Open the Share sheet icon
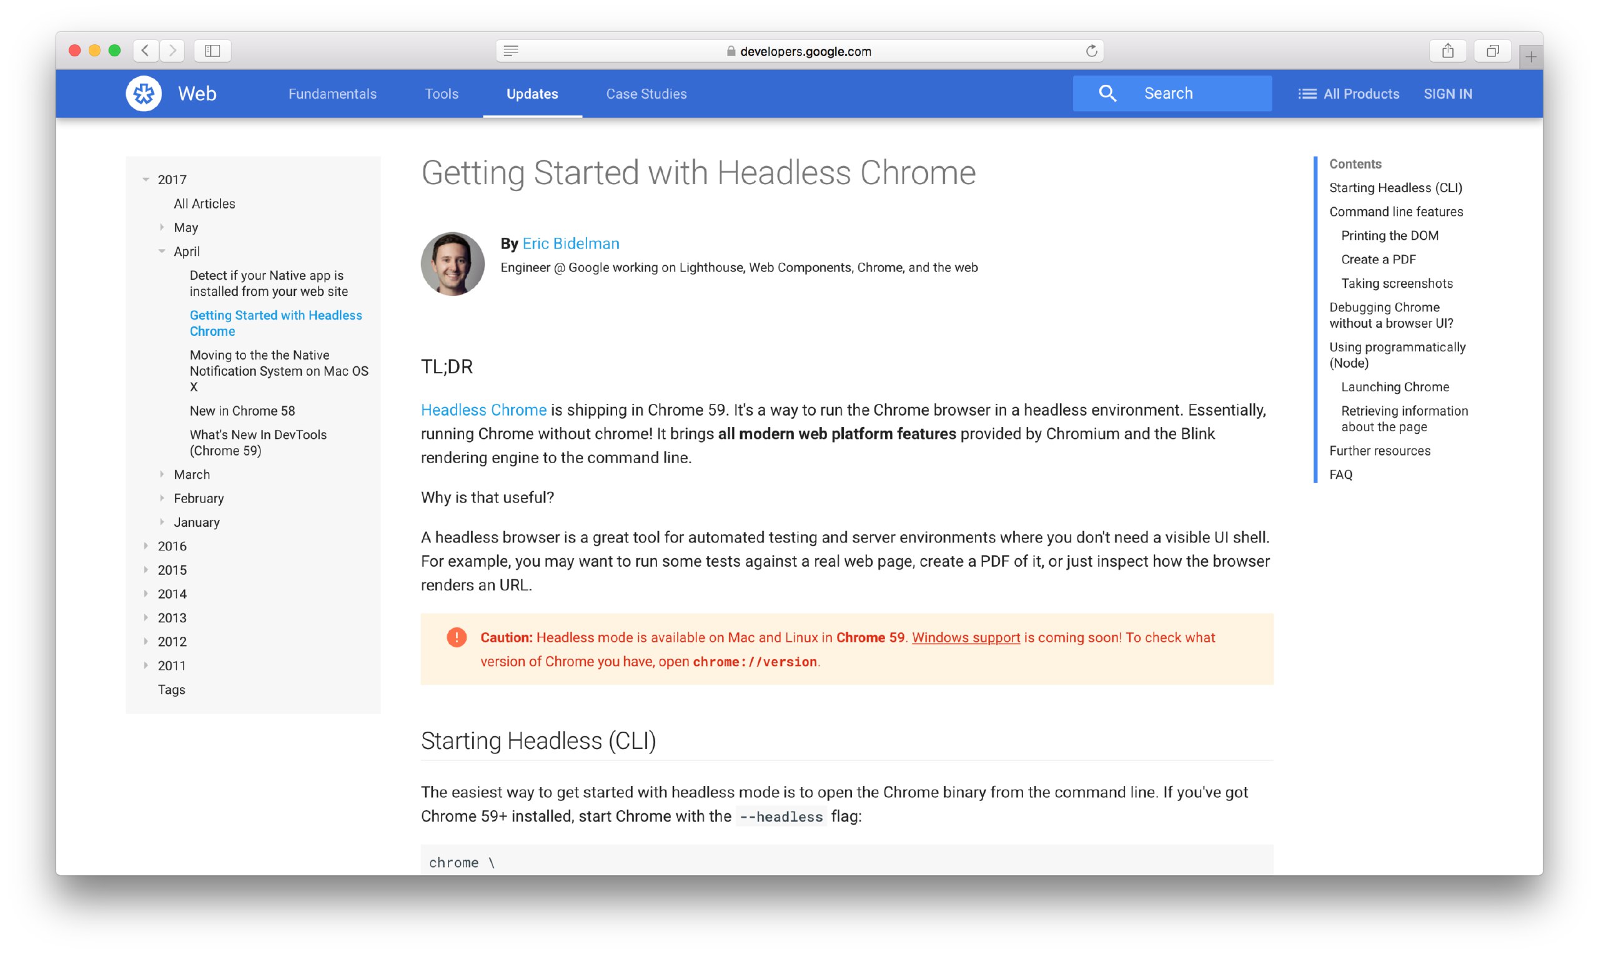This screenshot has width=1599, height=955. click(x=1448, y=51)
